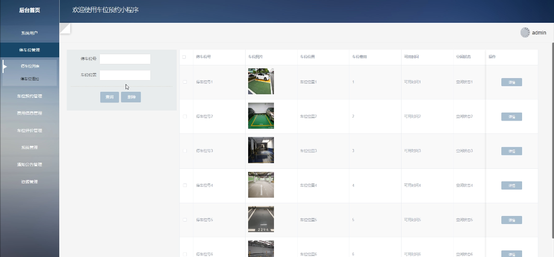
Task: Click the cell 停车位号1
Action: click(x=205, y=82)
